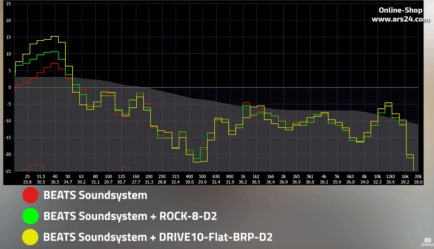Select the "BEATS Soundsystem + ROCK-8-D2" legend label
Image resolution: width=434 pixels, height=249 pixels.
click(x=130, y=216)
